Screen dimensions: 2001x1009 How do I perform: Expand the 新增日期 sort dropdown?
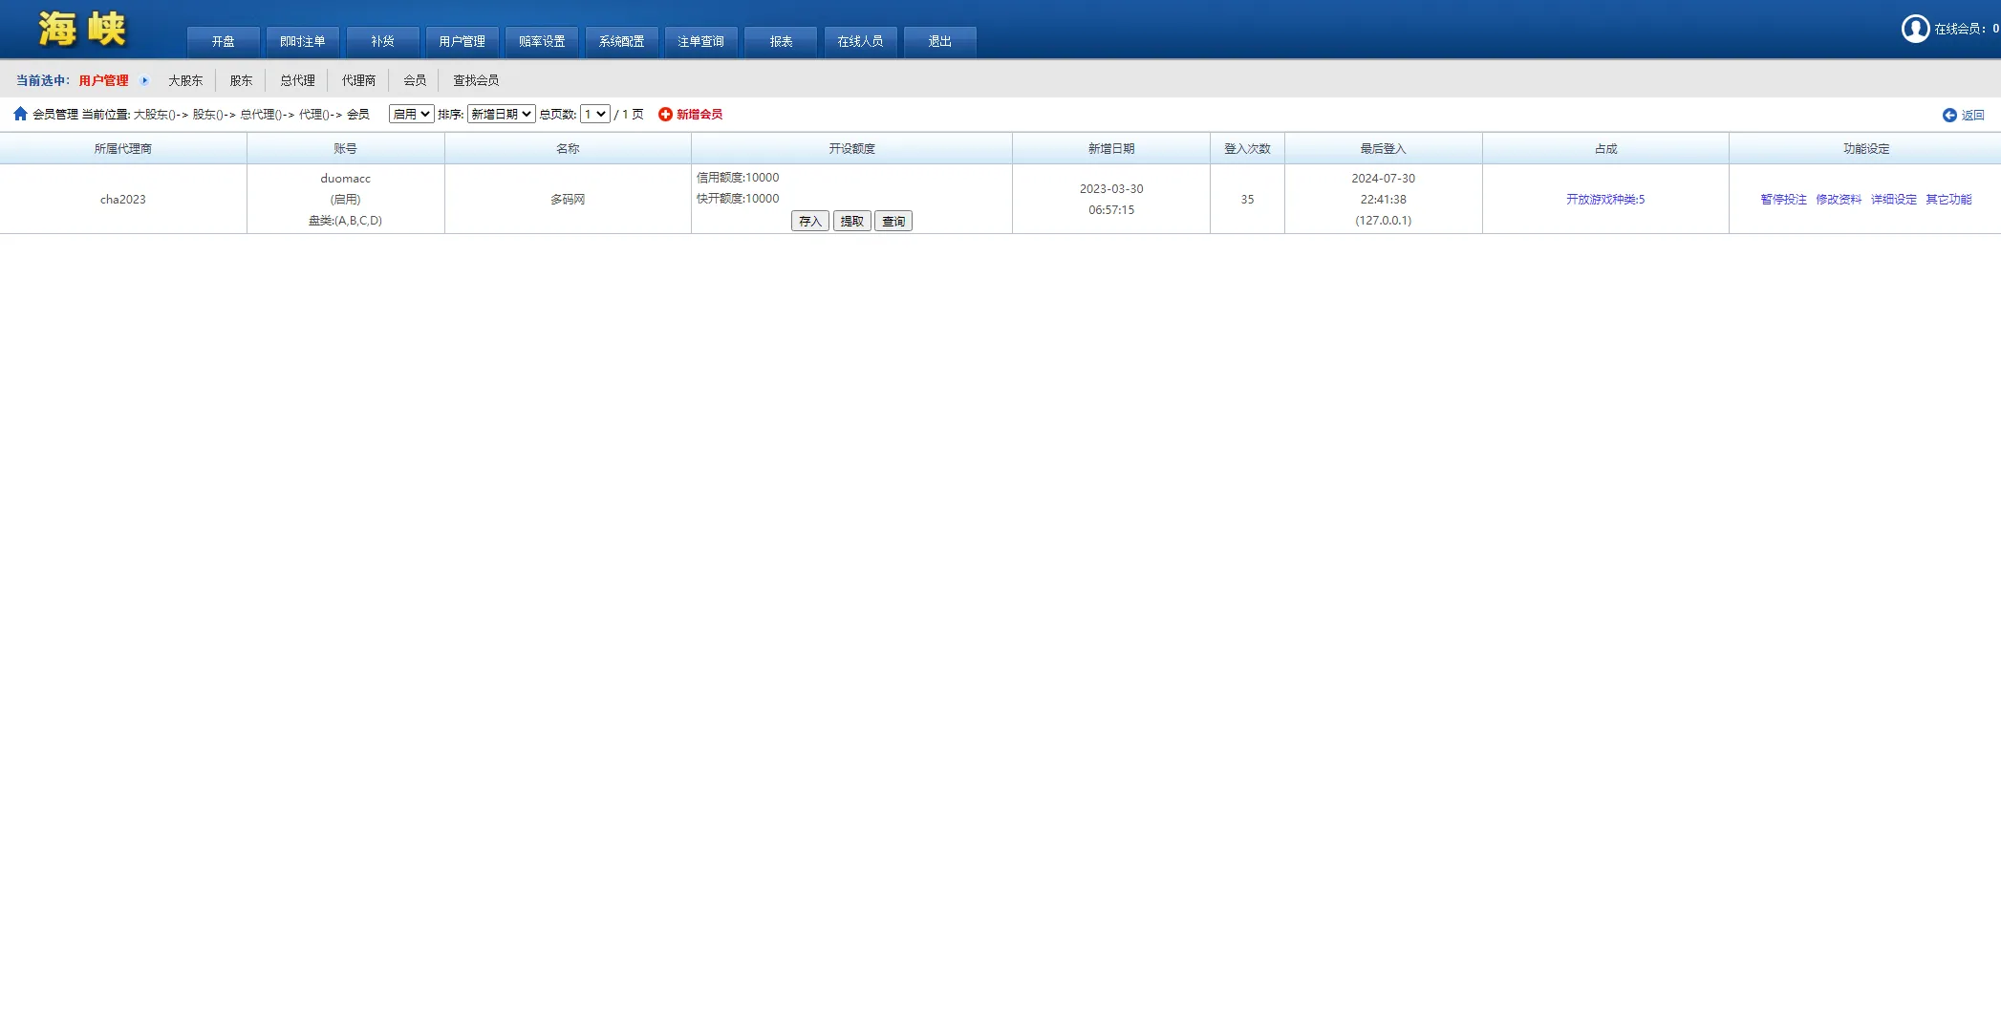pos(501,115)
